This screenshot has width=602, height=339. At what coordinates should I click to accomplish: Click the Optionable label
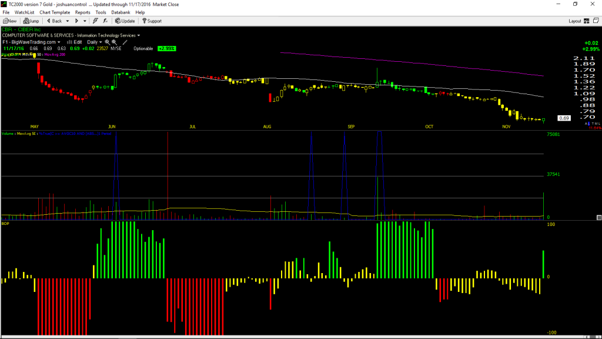[x=143, y=48]
